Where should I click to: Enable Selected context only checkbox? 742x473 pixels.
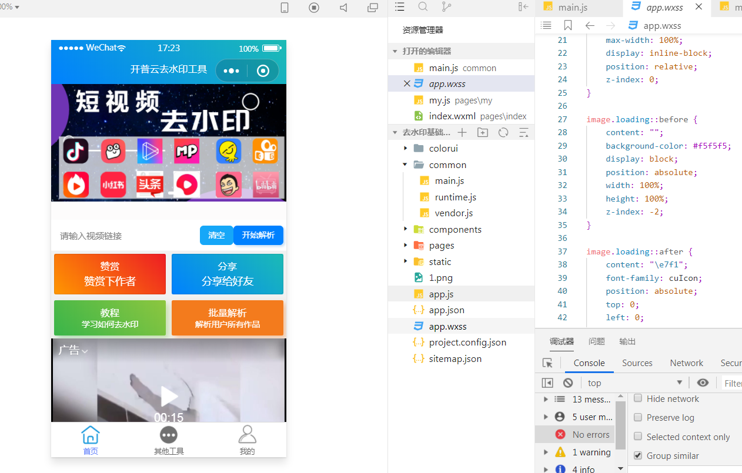pyautogui.click(x=638, y=436)
